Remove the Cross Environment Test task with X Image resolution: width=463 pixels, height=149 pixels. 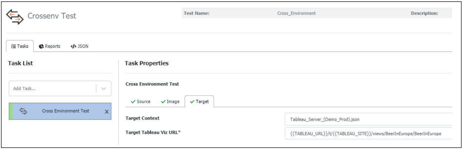(x=106, y=112)
